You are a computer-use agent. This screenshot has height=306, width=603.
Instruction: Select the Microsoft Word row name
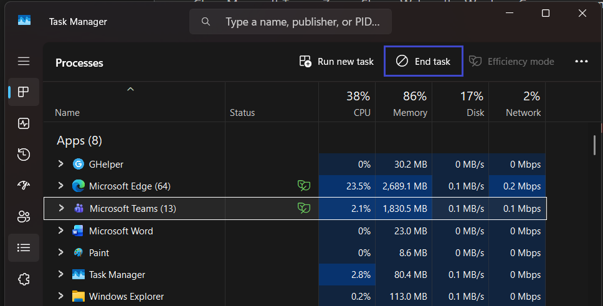121,231
